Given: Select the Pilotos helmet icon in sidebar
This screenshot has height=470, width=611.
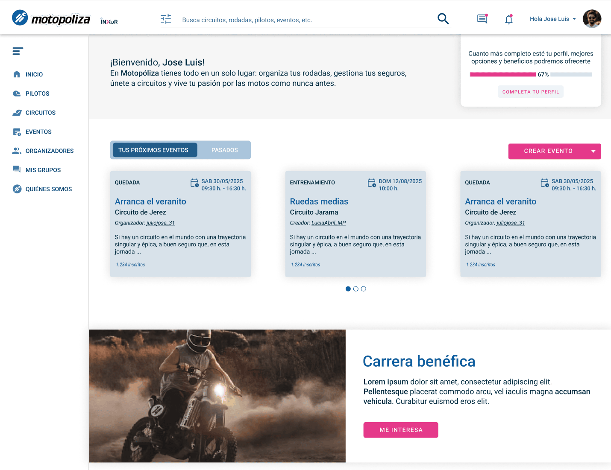Looking at the screenshot, I should (16, 93).
